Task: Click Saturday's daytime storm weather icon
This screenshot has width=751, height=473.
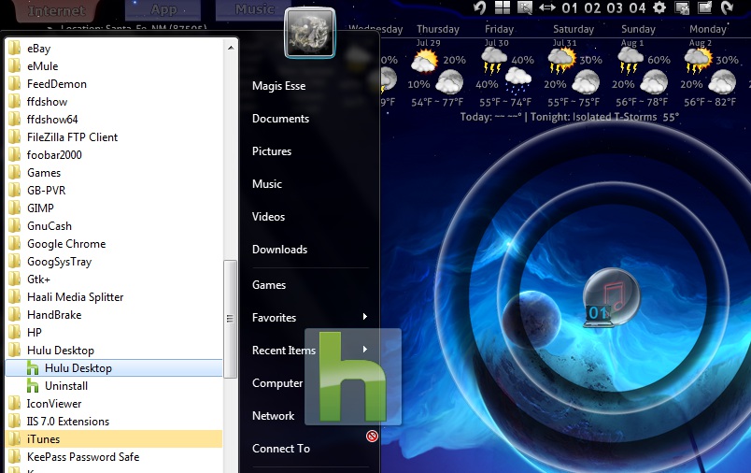Action: (561, 62)
